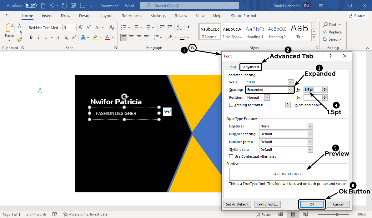Image resolution: width=372 pixels, height=218 pixels.
Task: Show paragraph marks with pilcrow icon
Action: click(x=189, y=27)
